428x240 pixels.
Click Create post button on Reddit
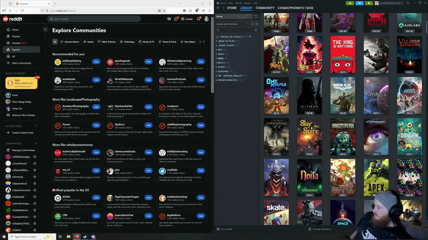point(187,19)
